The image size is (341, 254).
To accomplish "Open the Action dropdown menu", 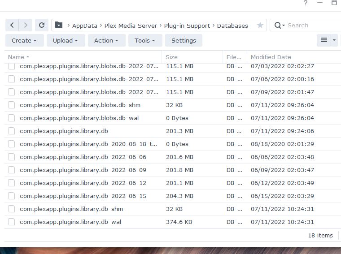I will click(107, 40).
